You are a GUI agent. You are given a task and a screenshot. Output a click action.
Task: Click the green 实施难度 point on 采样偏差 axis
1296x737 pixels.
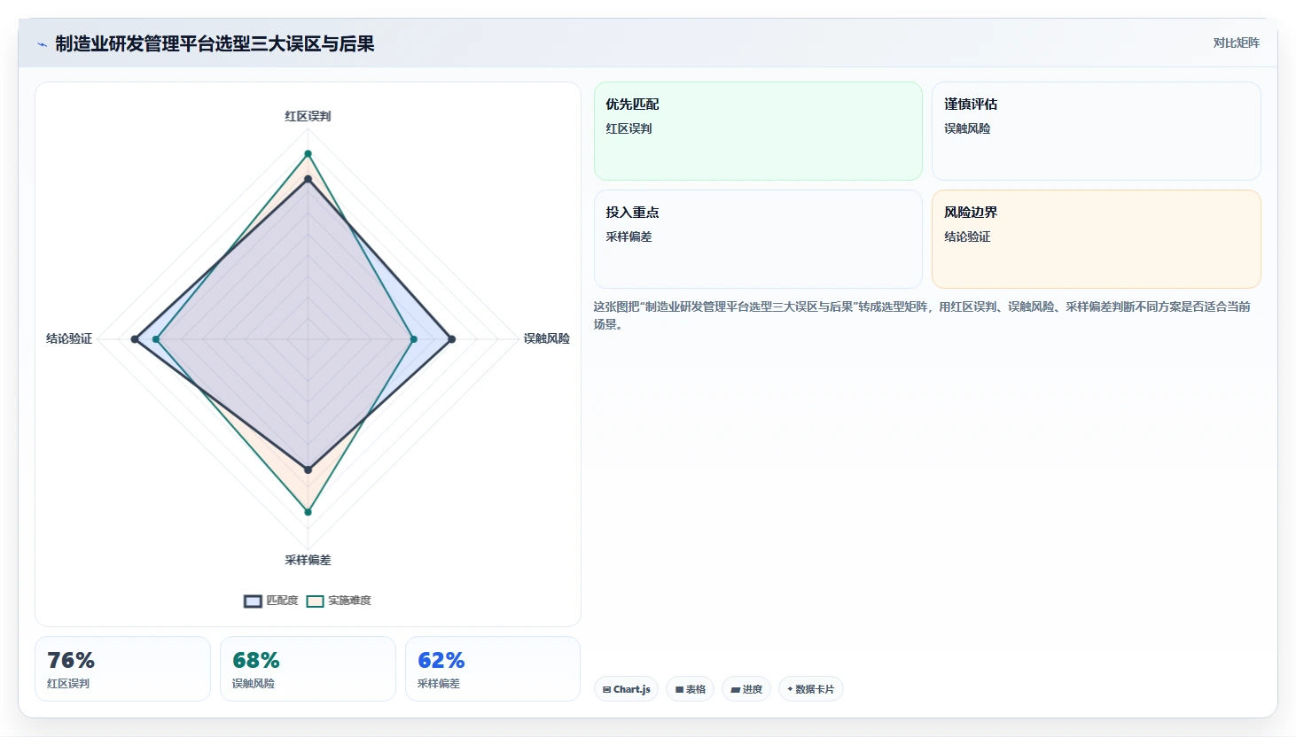coord(308,511)
